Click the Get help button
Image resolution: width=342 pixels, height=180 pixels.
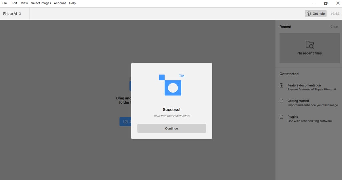point(316,14)
